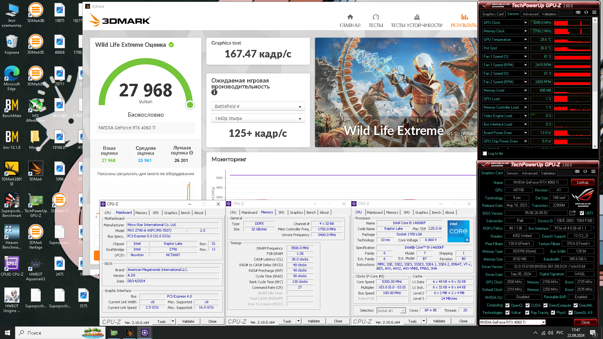Viewport: 603px width, 339px height.
Task: Open the hamburger menu in lower GPU-Z window
Action: click(593, 172)
